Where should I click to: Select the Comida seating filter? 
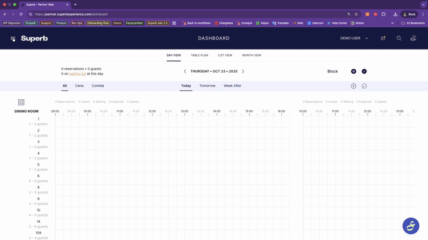(98, 86)
